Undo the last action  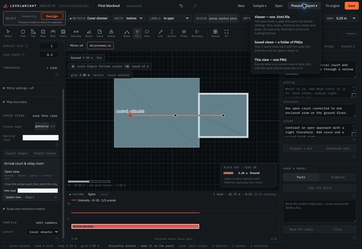point(181,6)
